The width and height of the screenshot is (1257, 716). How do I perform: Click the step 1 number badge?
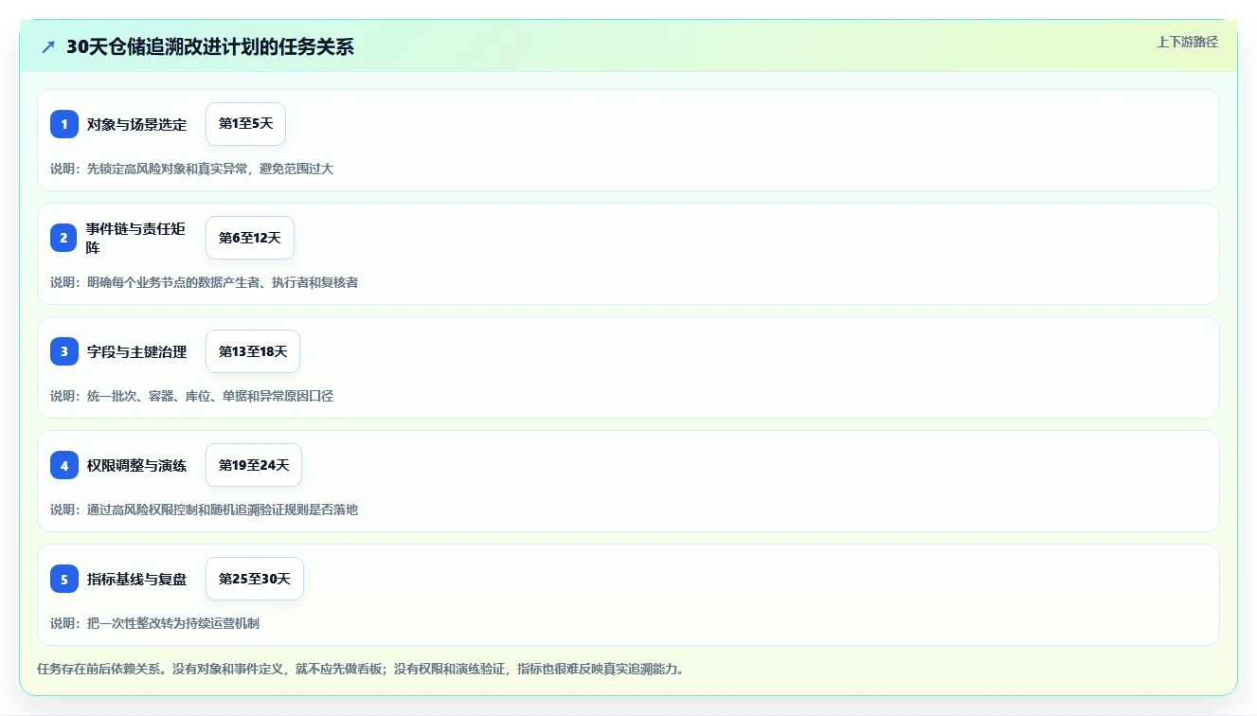64,124
